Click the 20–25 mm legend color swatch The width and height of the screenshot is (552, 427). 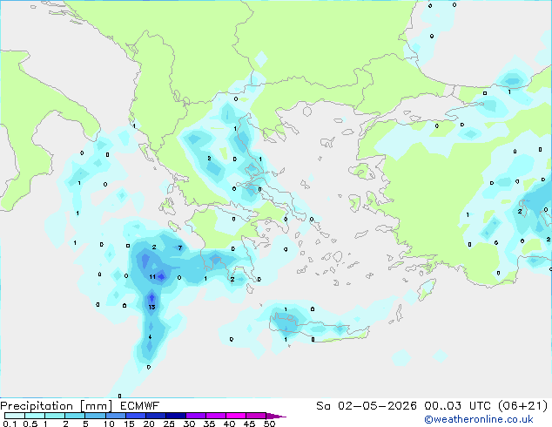tap(155, 416)
